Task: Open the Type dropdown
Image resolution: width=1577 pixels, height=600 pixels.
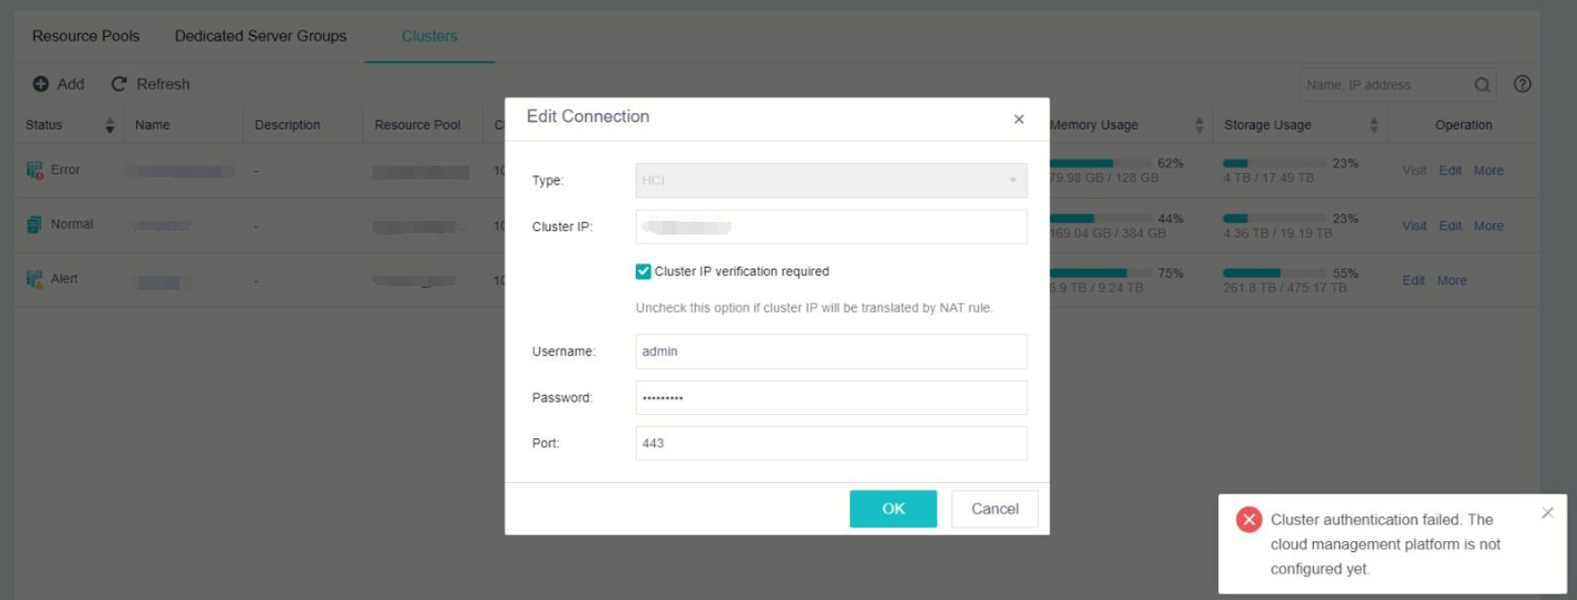Action: [x=831, y=180]
